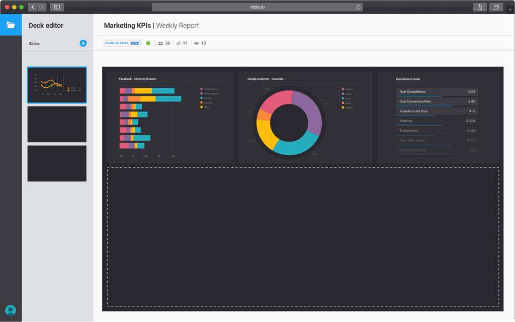Click the external link clicks icon
515x322 pixels.
pyautogui.click(x=179, y=43)
